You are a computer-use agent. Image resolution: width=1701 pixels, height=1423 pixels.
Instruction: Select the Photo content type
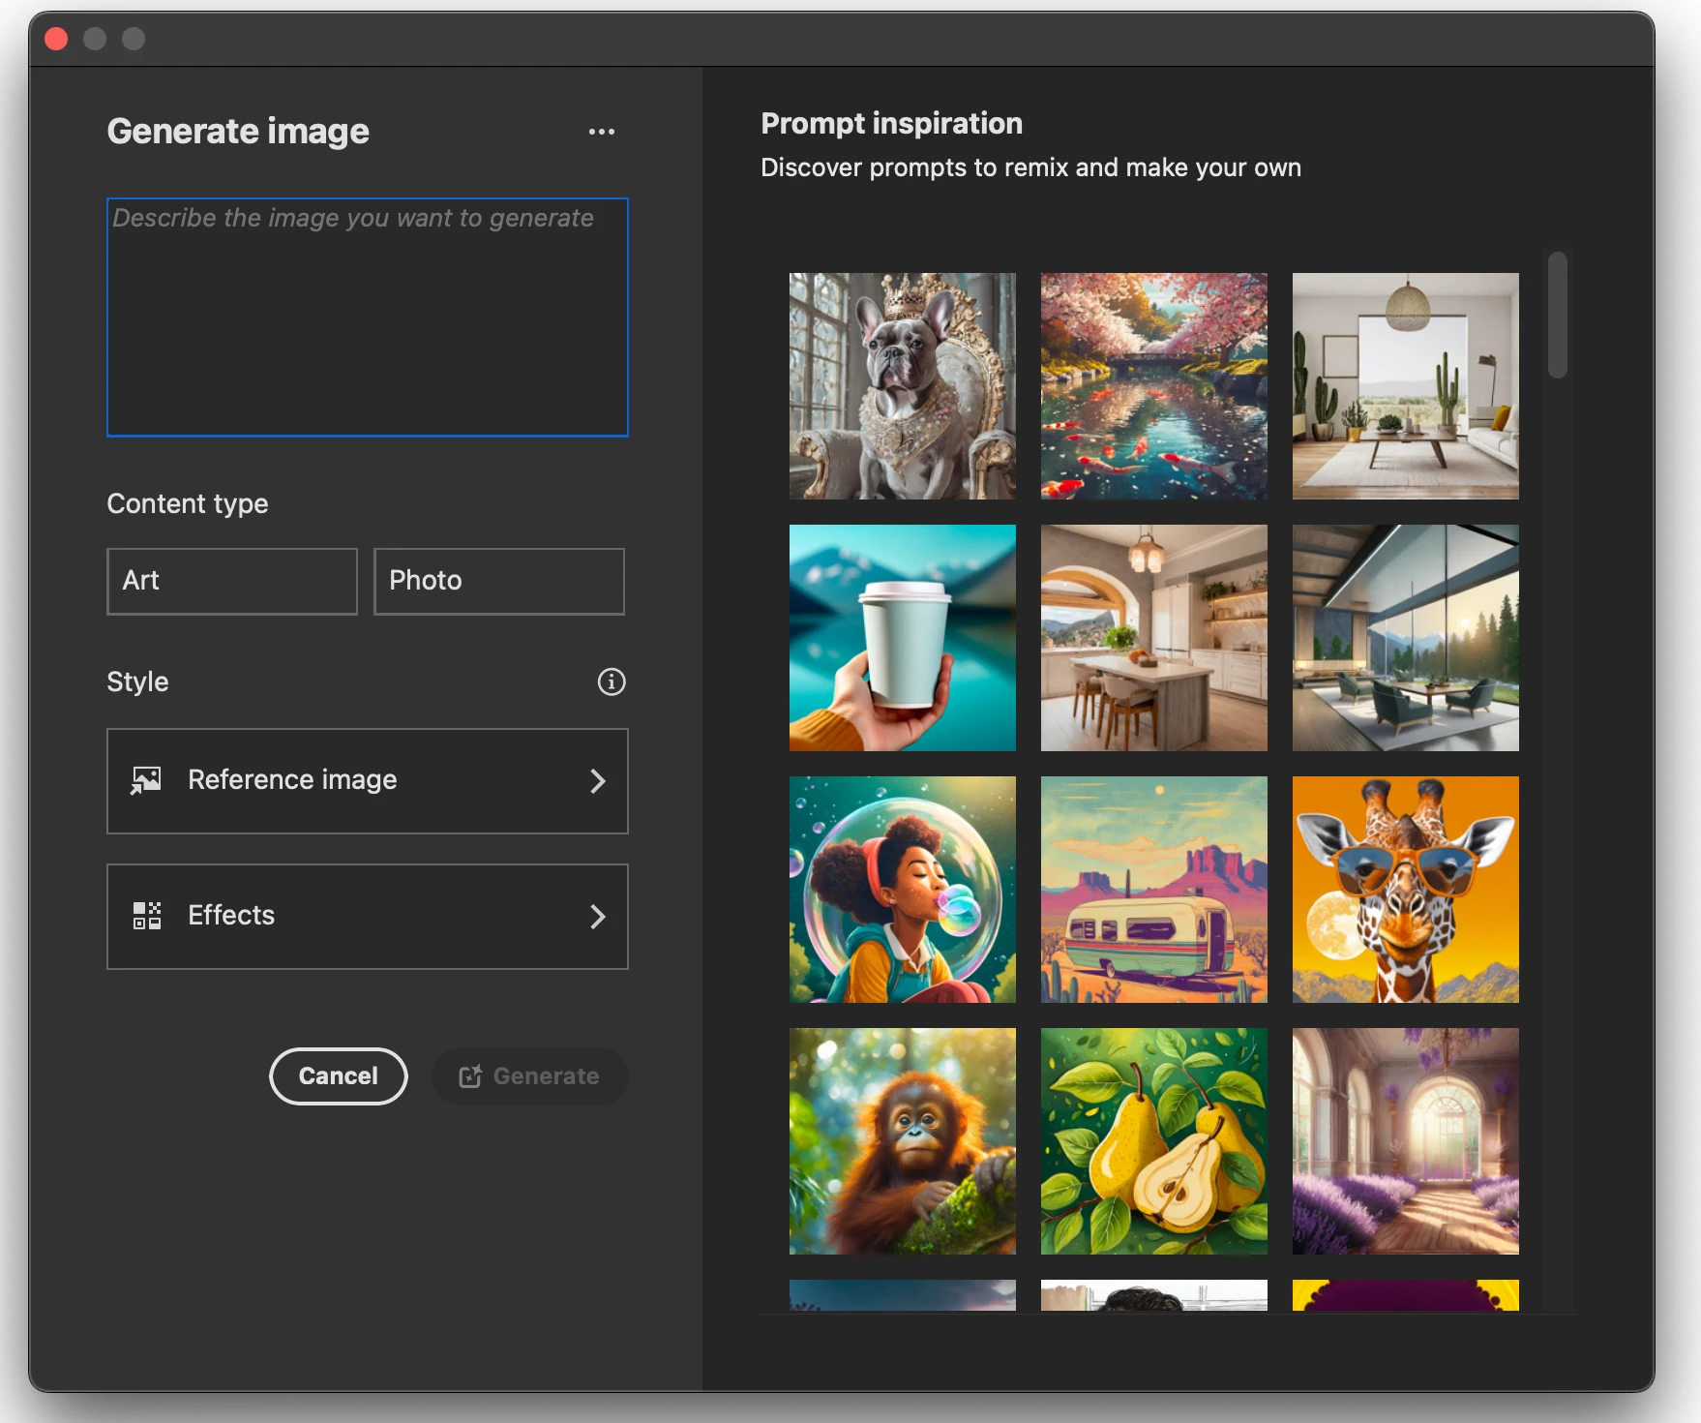point(499,581)
